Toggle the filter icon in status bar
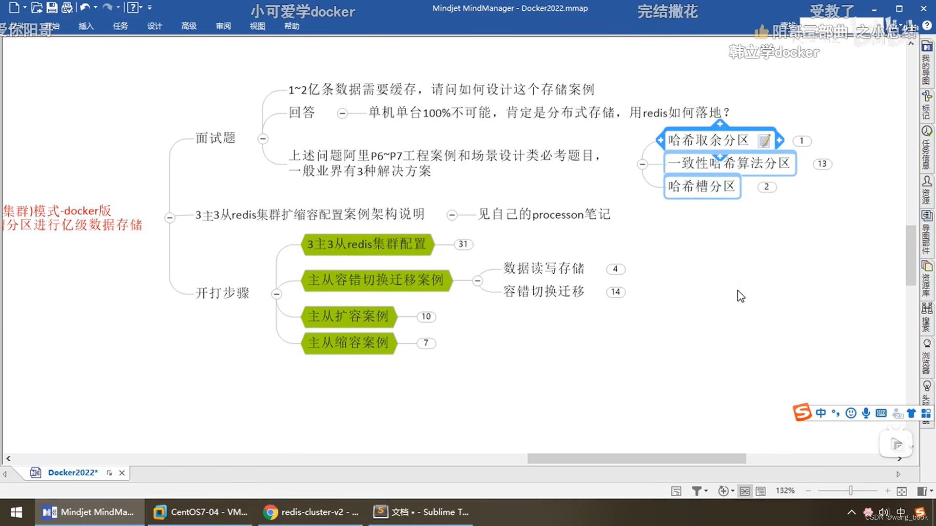Viewport: 936px width, 526px height. 697,491
